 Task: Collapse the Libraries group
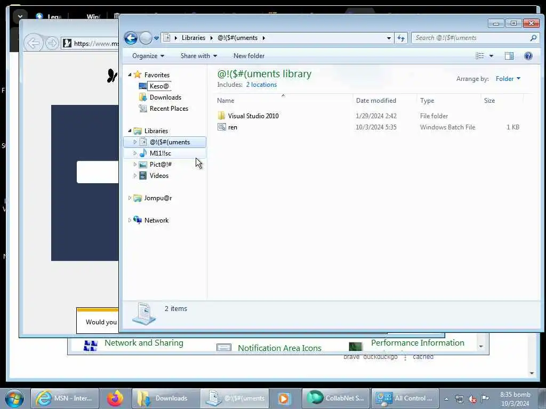(x=130, y=131)
